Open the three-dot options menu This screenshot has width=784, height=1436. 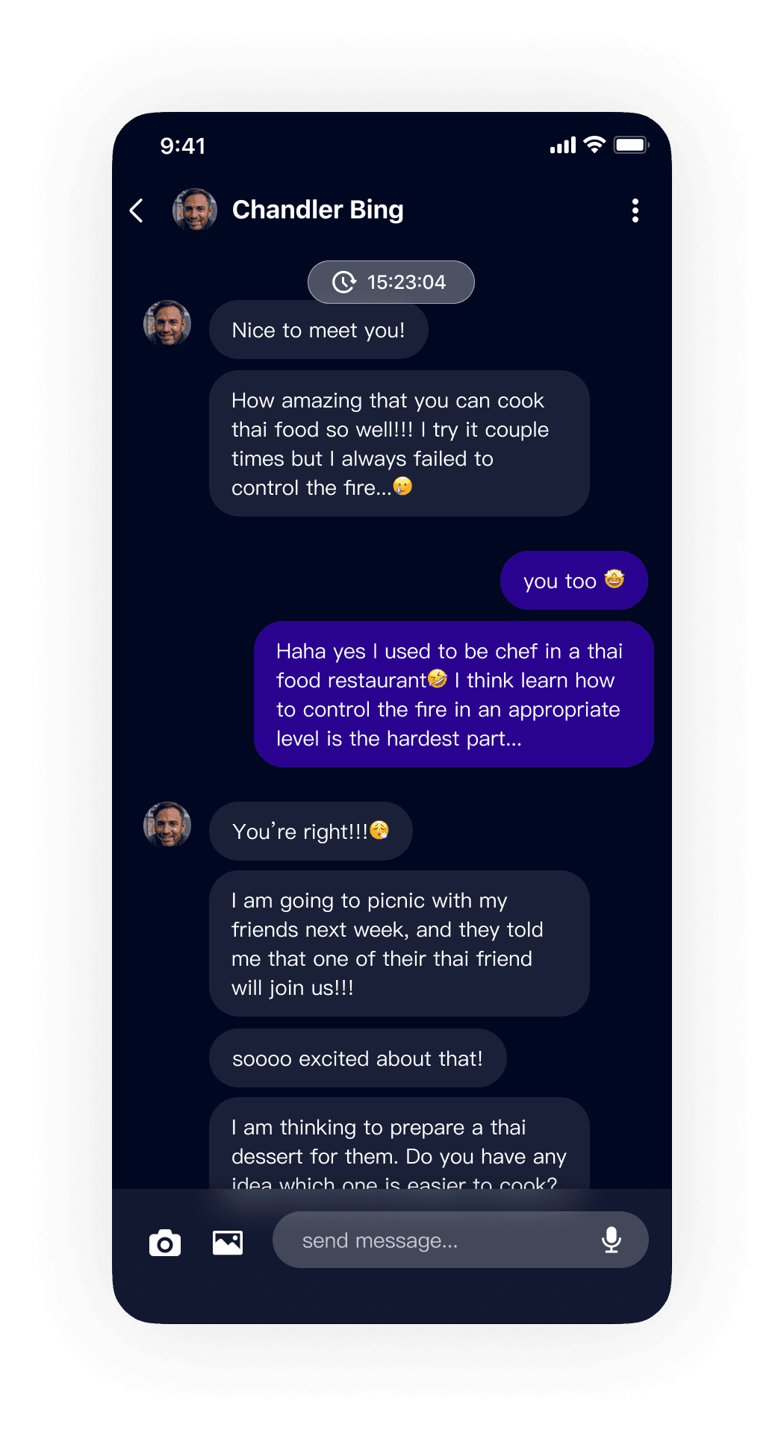click(x=635, y=210)
